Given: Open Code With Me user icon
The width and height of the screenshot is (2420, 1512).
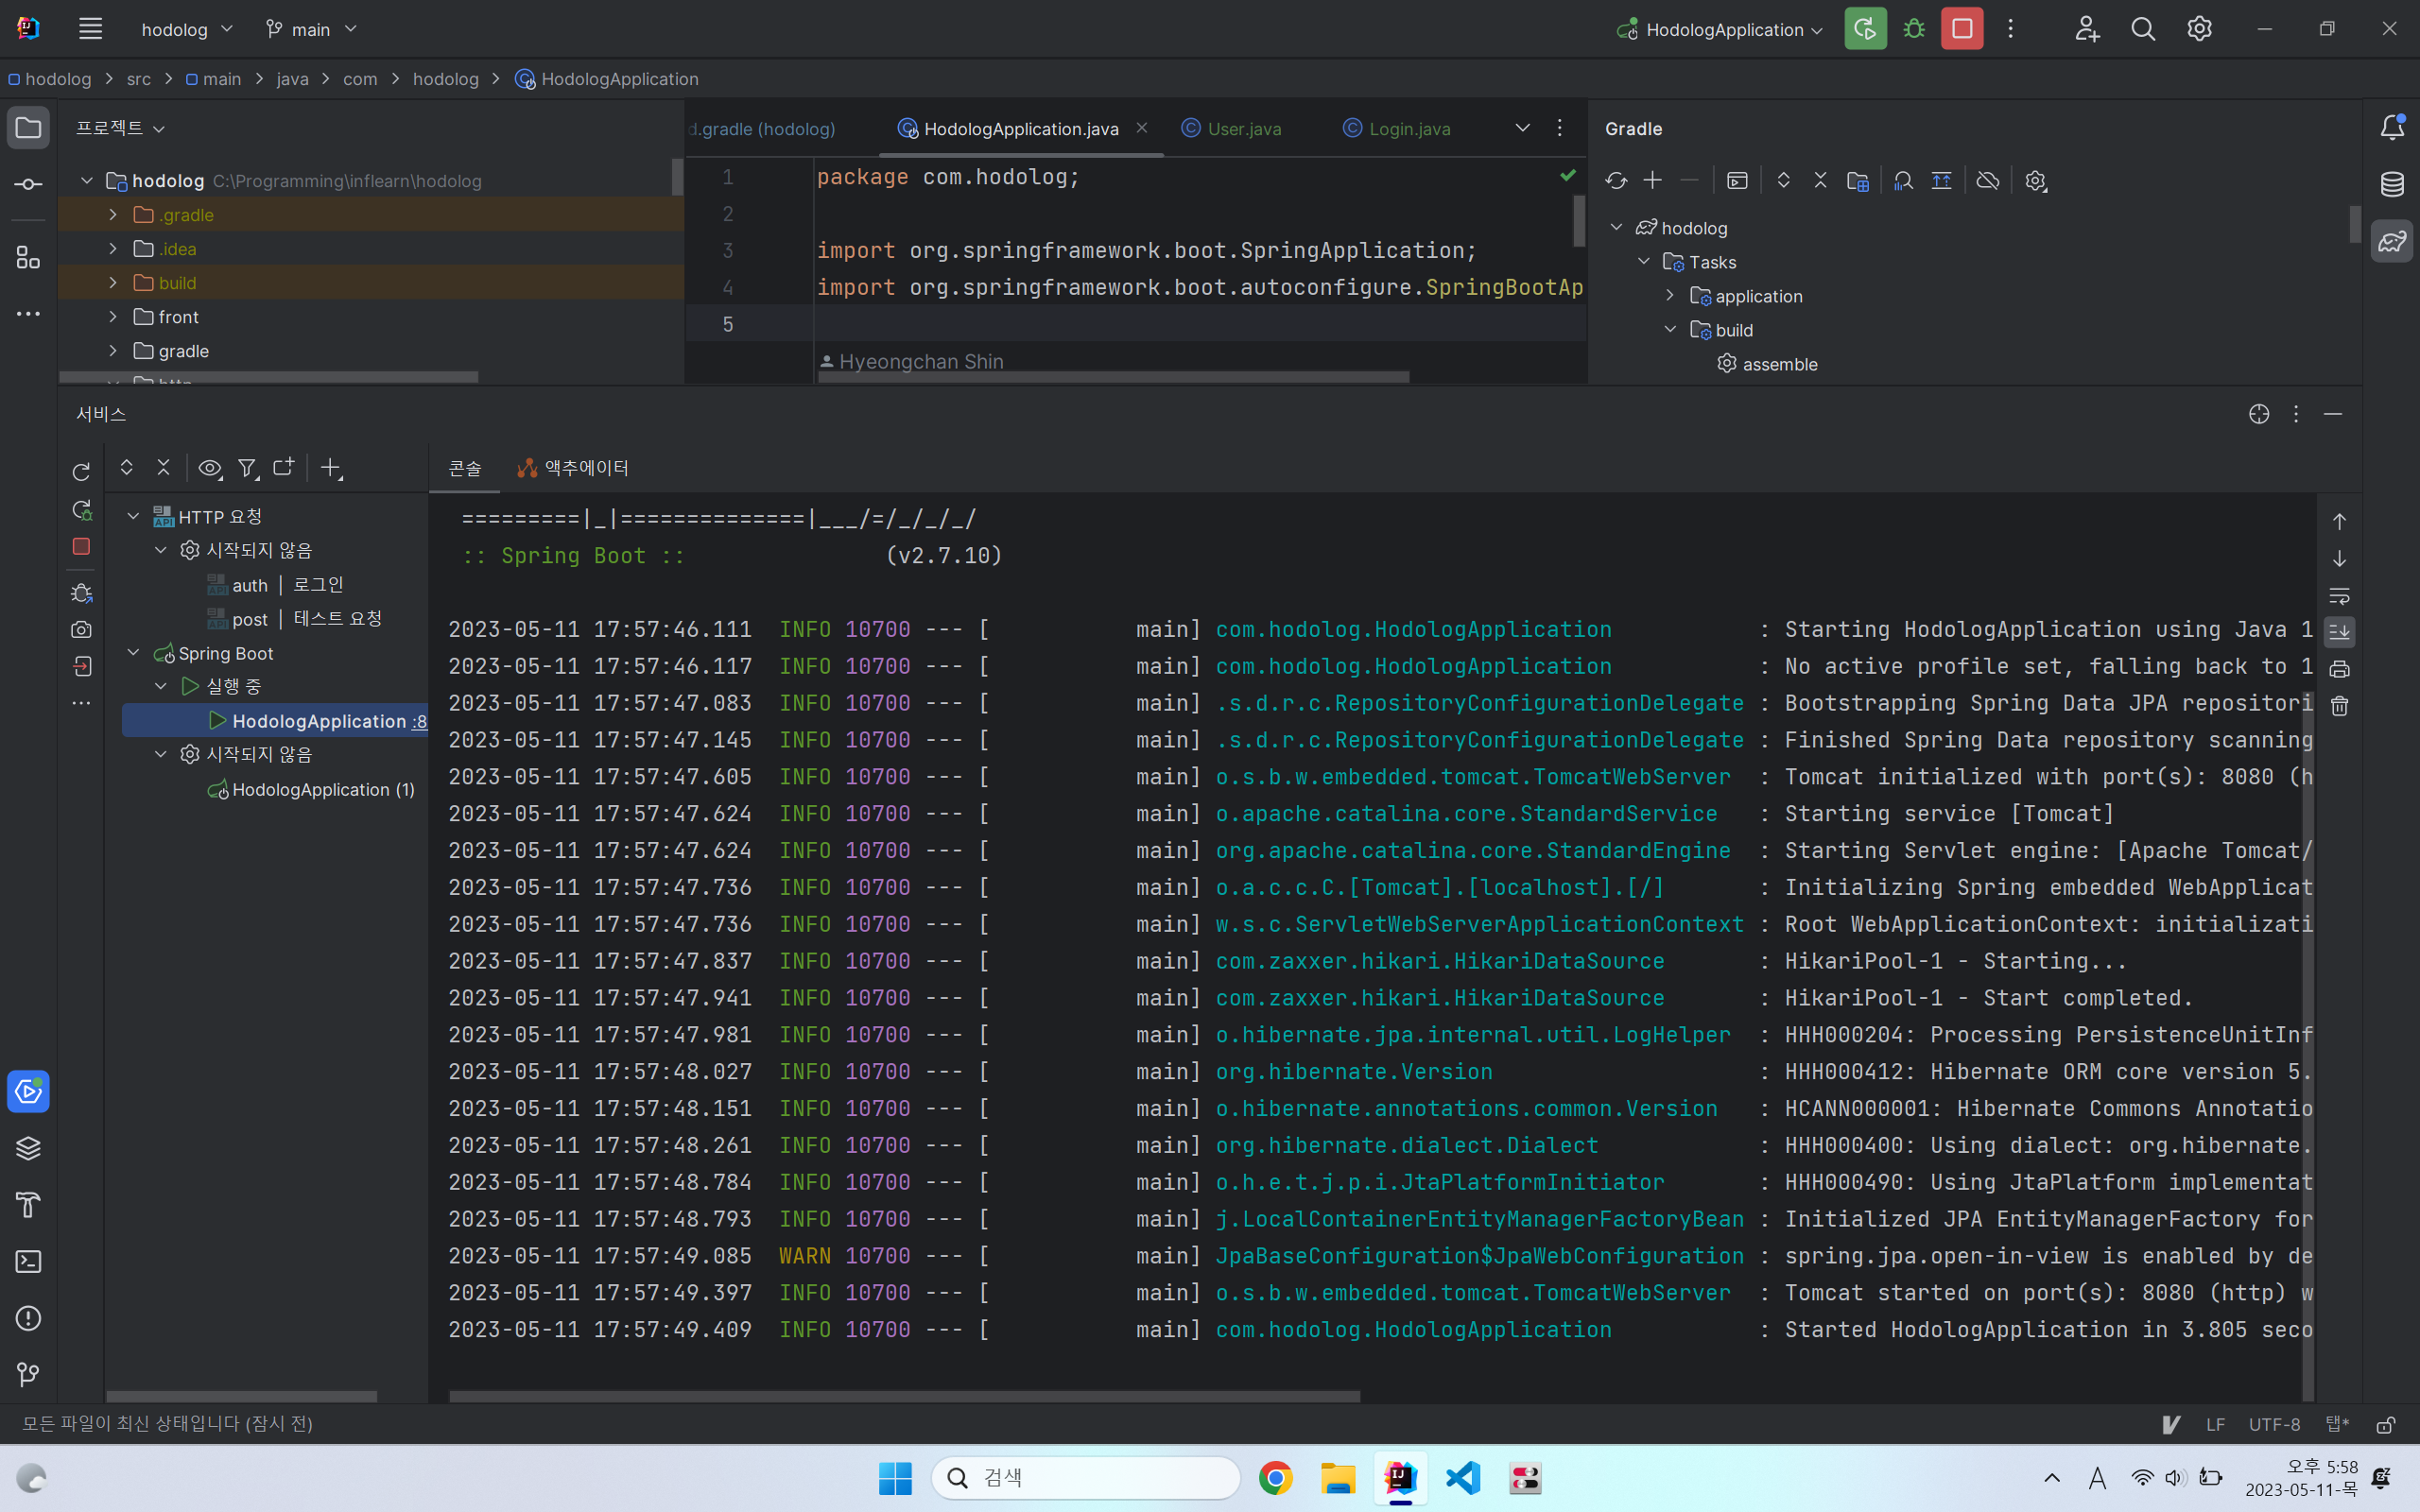Looking at the screenshot, I should coord(2086,29).
